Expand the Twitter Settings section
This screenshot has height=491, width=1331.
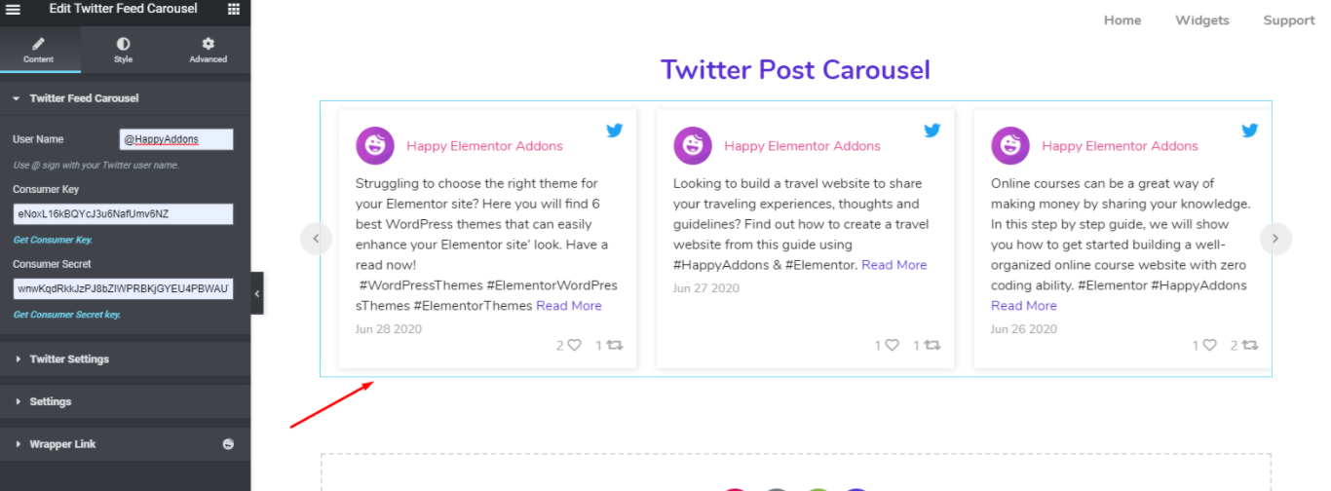125,359
